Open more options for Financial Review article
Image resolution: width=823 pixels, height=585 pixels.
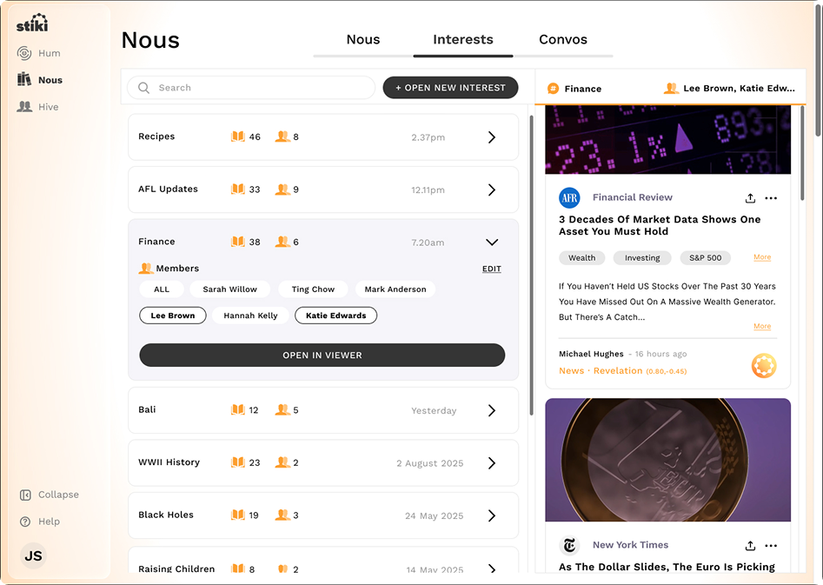point(771,198)
